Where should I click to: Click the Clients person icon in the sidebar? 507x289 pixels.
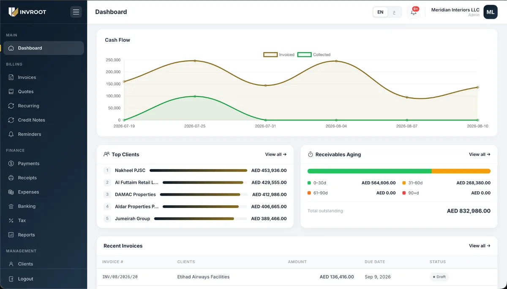(x=11, y=264)
